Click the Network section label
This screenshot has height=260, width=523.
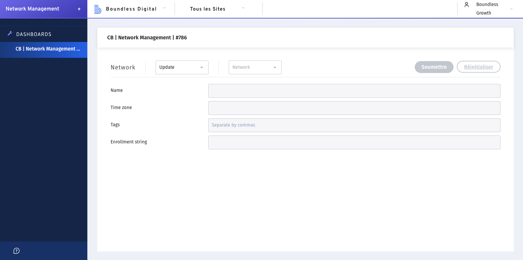point(123,67)
